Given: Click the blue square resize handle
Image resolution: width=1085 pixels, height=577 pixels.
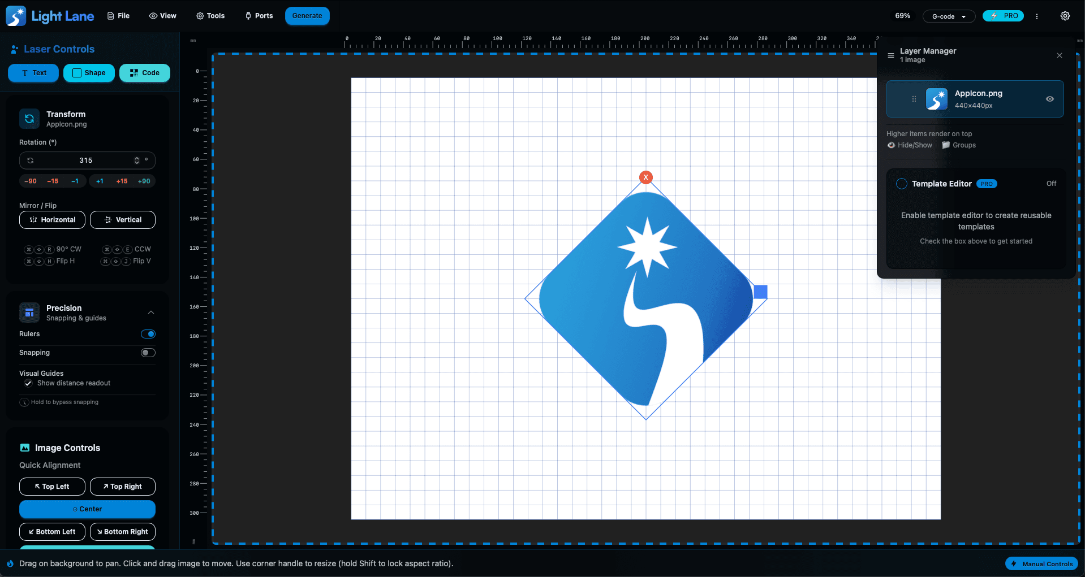Looking at the screenshot, I should coord(760,292).
